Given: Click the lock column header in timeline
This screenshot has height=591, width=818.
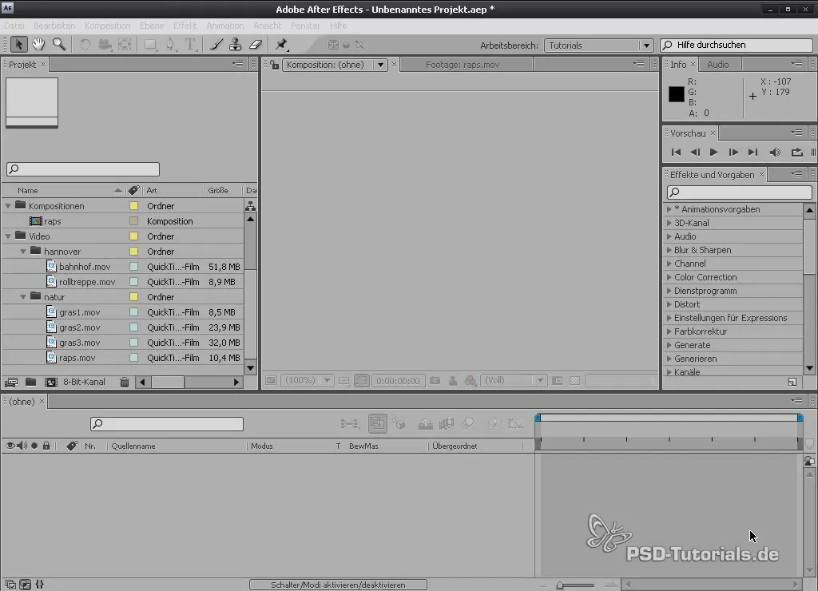Looking at the screenshot, I should coord(46,446).
